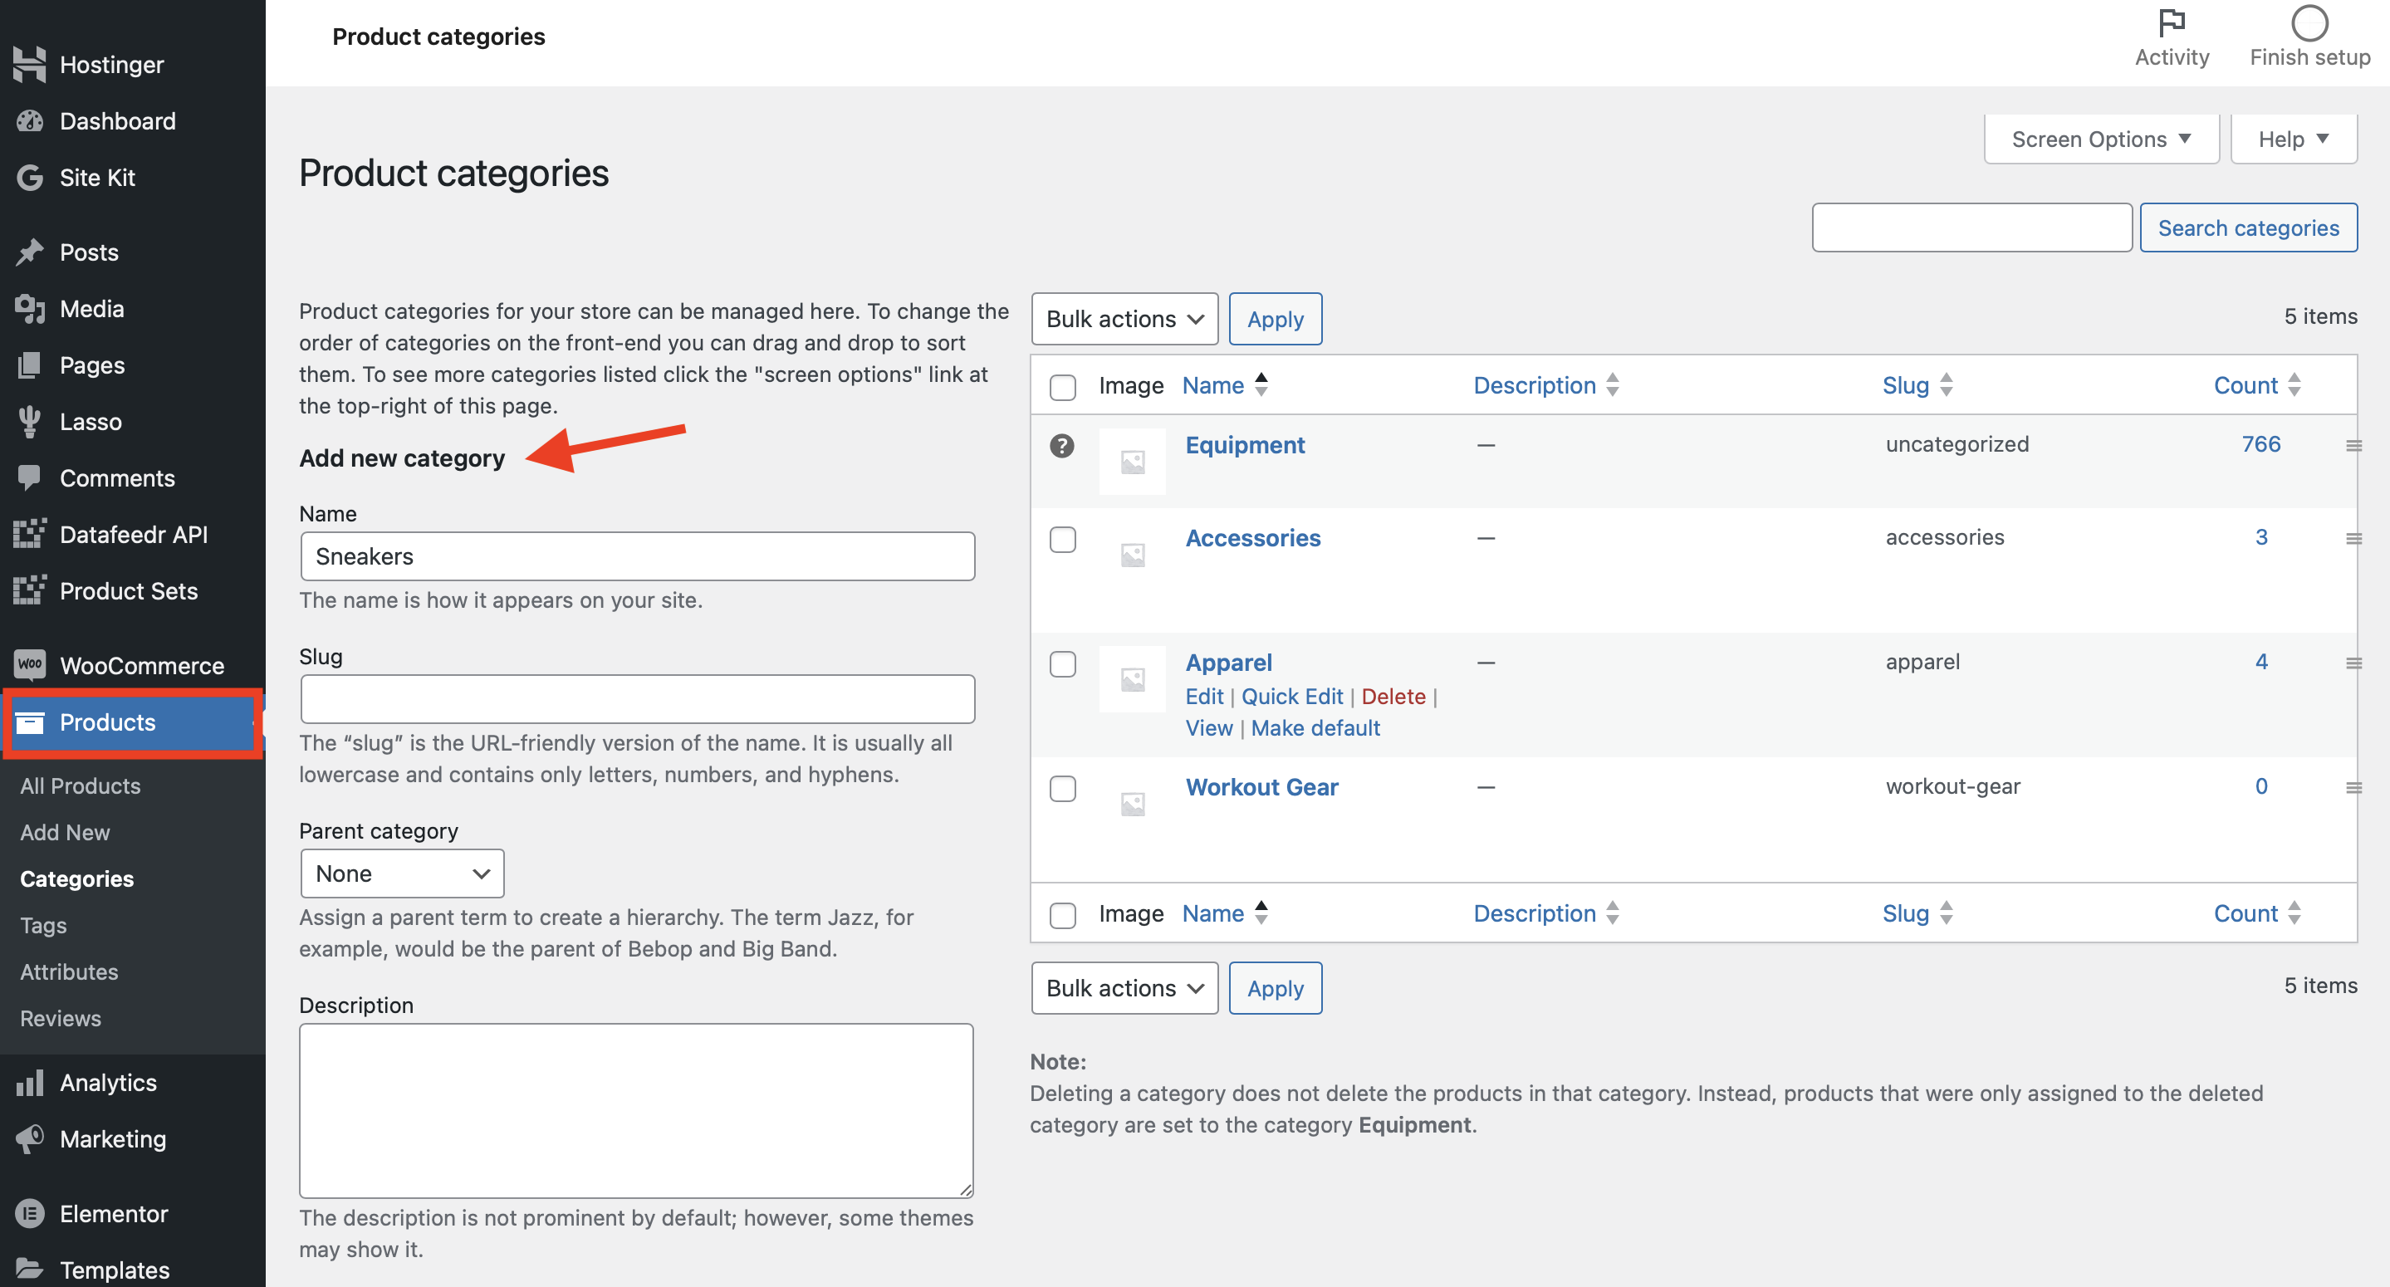Go to the Attributes submenu item
This screenshot has width=2390, height=1287.
click(69, 971)
